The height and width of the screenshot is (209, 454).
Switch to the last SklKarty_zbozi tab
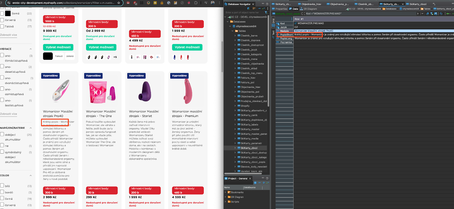point(416,4)
